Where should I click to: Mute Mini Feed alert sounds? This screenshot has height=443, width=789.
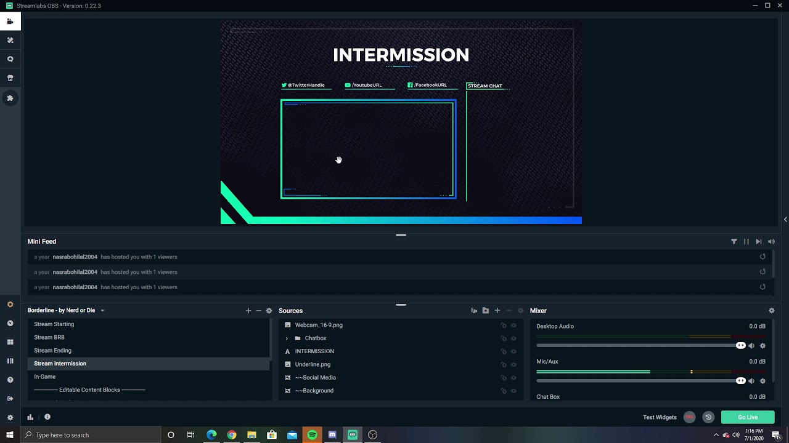[x=771, y=242]
